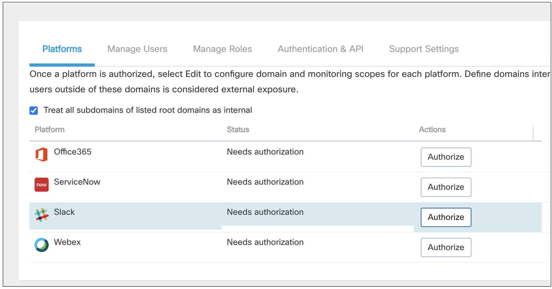Click the Actions column header
Screen dimensions: 552x289
tap(432, 130)
